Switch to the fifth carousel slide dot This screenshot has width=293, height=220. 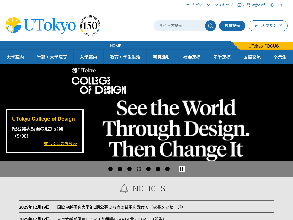[x=148, y=169]
